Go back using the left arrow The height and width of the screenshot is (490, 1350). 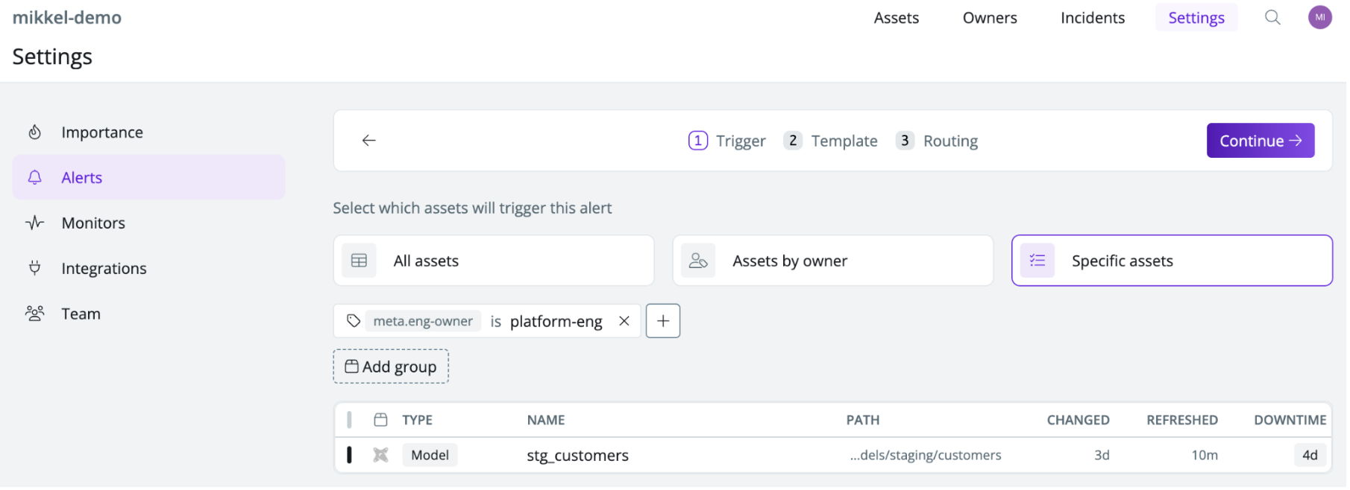pyautogui.click(x=368, y=141)
